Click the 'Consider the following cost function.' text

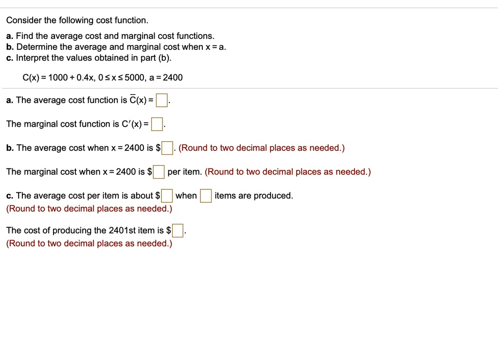77,20
